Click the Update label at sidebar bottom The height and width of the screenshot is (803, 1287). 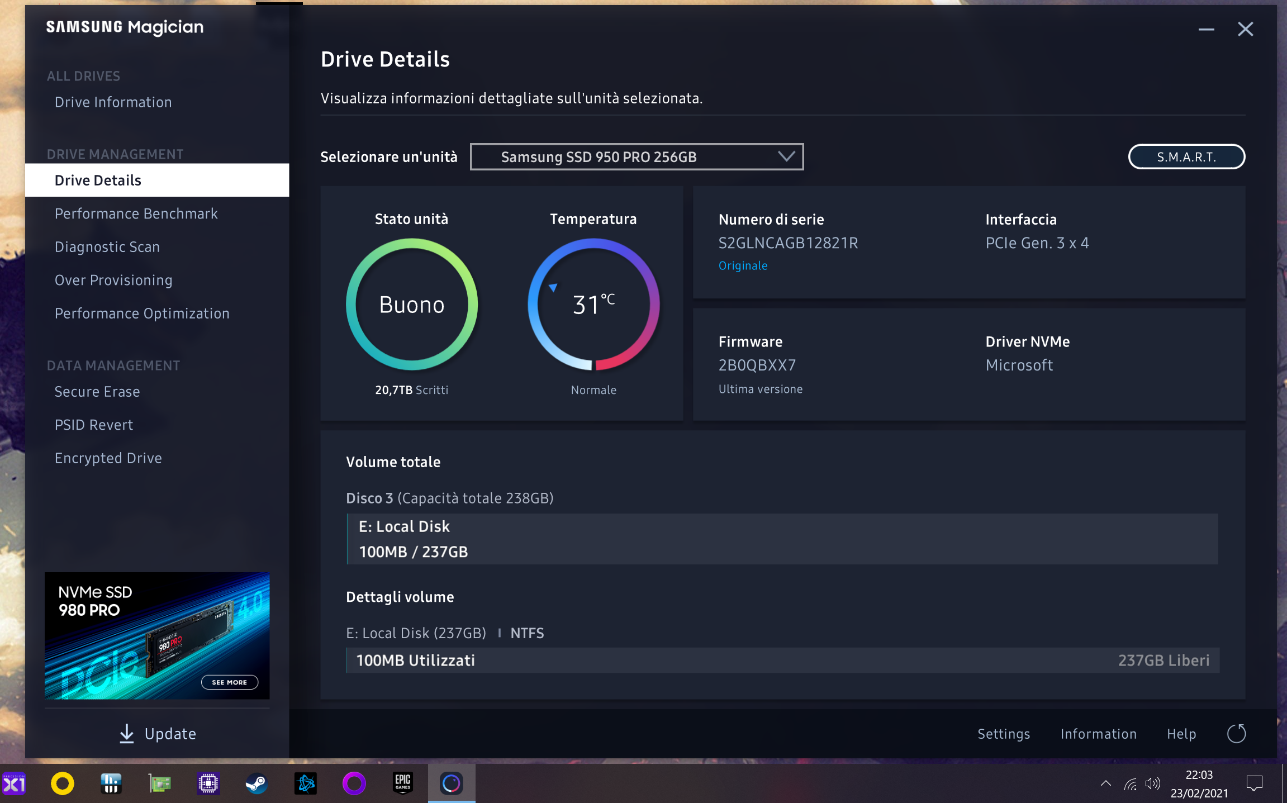[x=170, y=734]
